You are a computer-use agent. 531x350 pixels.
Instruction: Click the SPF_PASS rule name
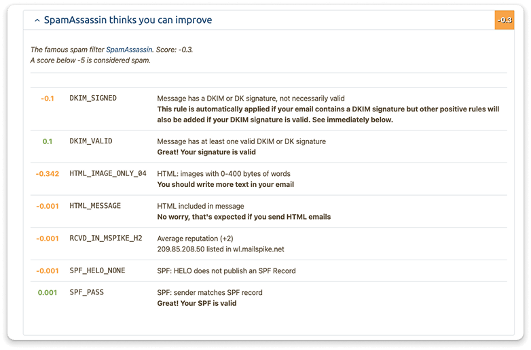pyautogui.click(x=87, y=292)
